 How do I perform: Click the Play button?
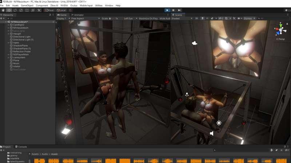coord(167,10)
